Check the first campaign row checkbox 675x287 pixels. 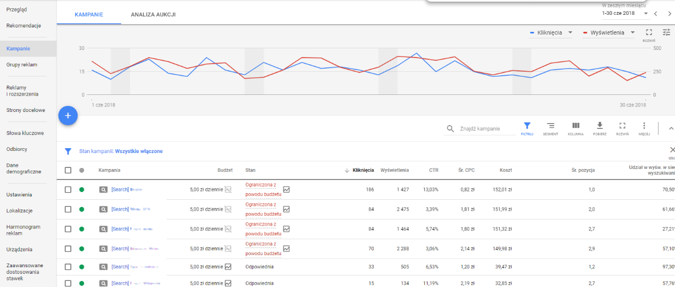click(x=68, y=189)
